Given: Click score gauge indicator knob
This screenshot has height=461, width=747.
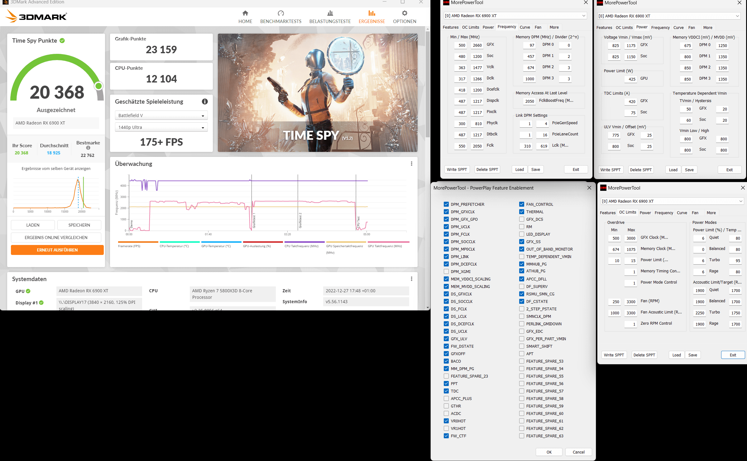Looking at the screenshot, I should click(x=98, y=86).
